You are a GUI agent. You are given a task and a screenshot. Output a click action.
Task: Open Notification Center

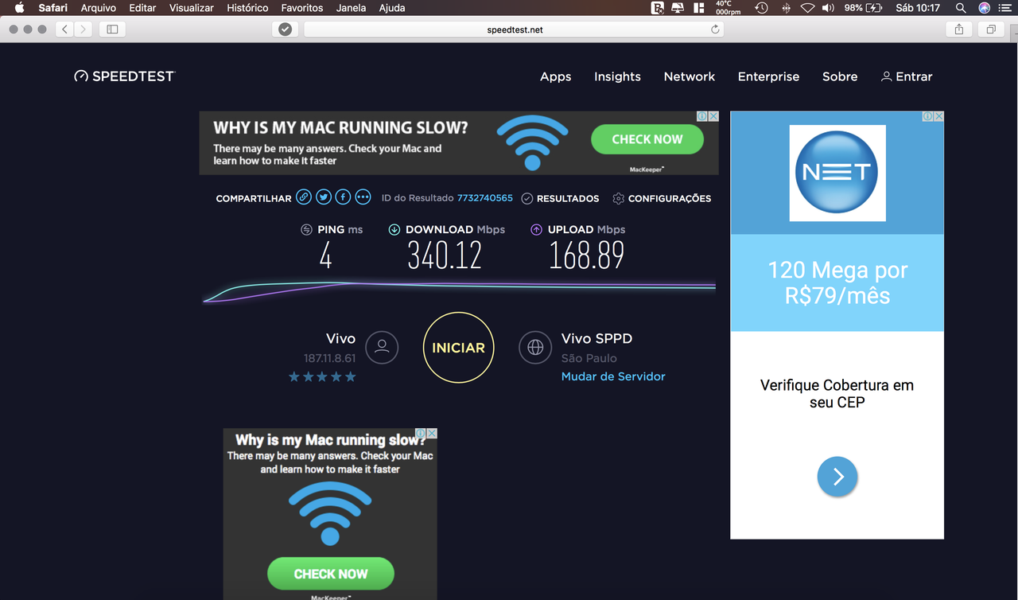tap(1006, 8)
